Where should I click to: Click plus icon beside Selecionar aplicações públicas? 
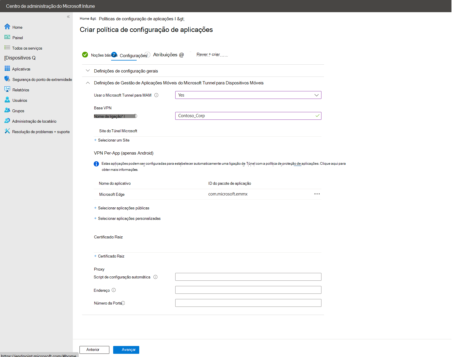tap(95, 208)
